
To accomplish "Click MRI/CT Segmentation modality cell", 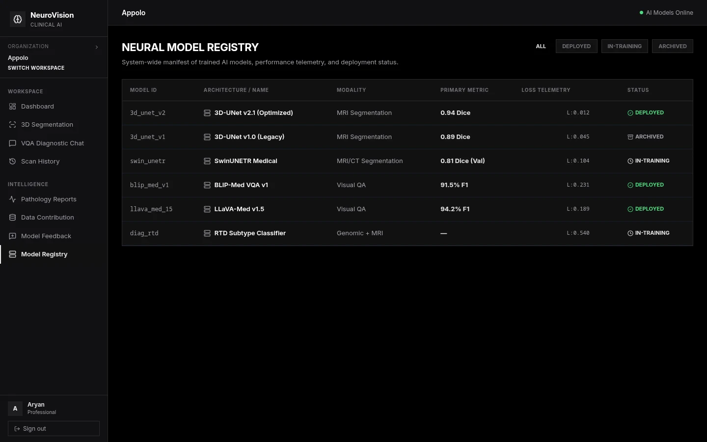I will pos(370,161).
